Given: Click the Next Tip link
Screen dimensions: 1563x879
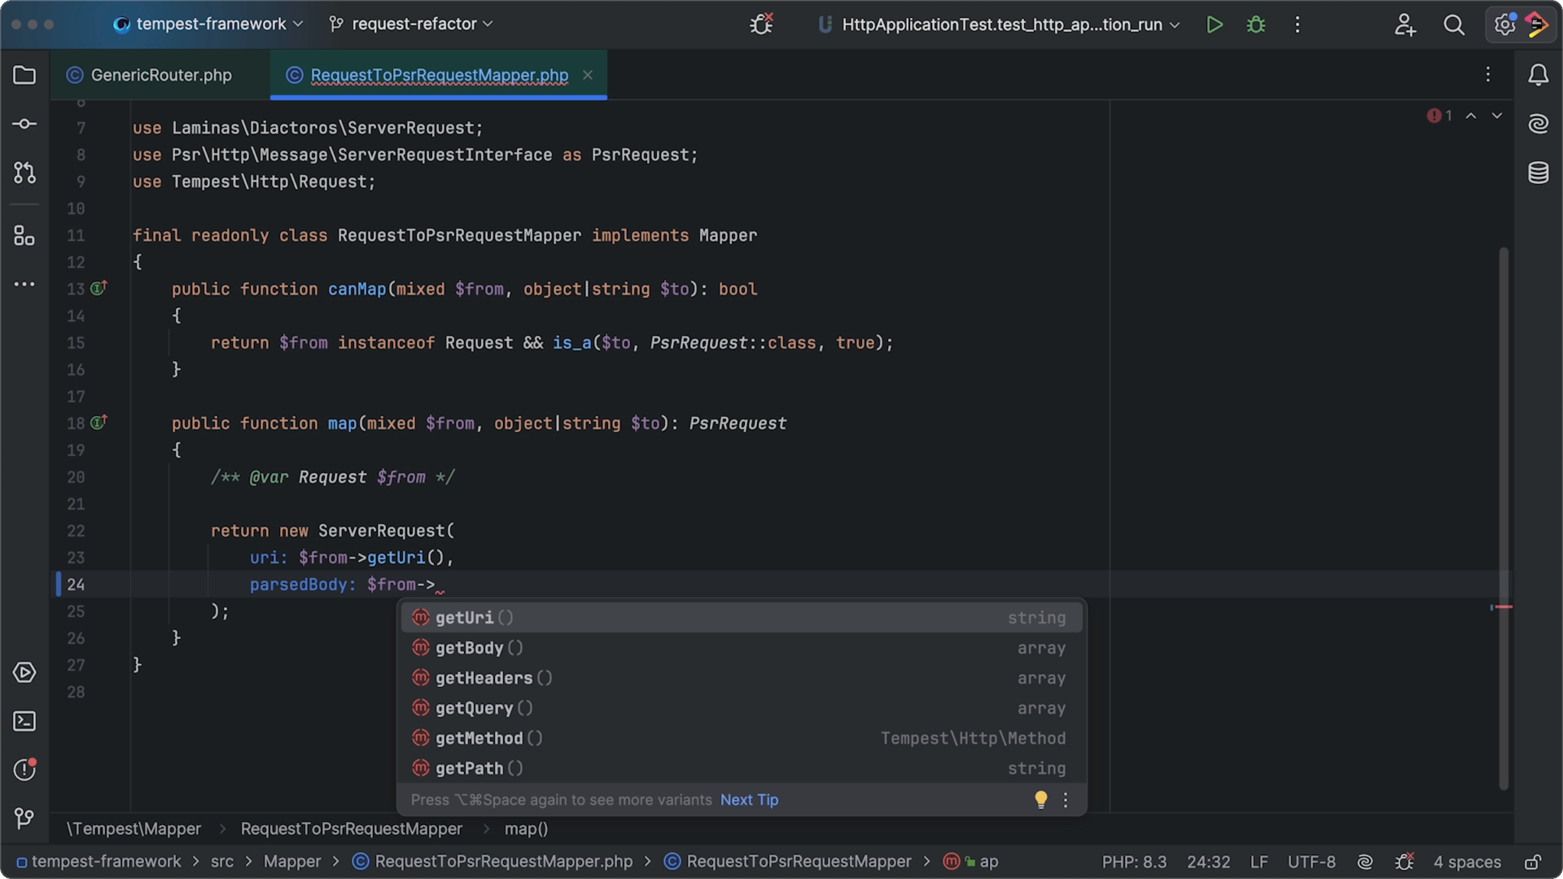Looking at the screenshot, I should pos(749,800).
